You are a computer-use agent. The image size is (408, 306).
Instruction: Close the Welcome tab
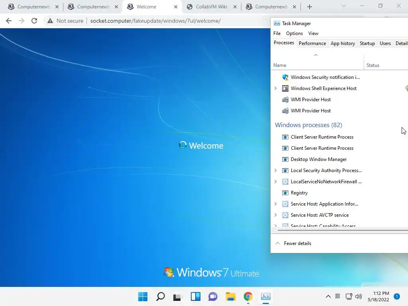[176, 7]
